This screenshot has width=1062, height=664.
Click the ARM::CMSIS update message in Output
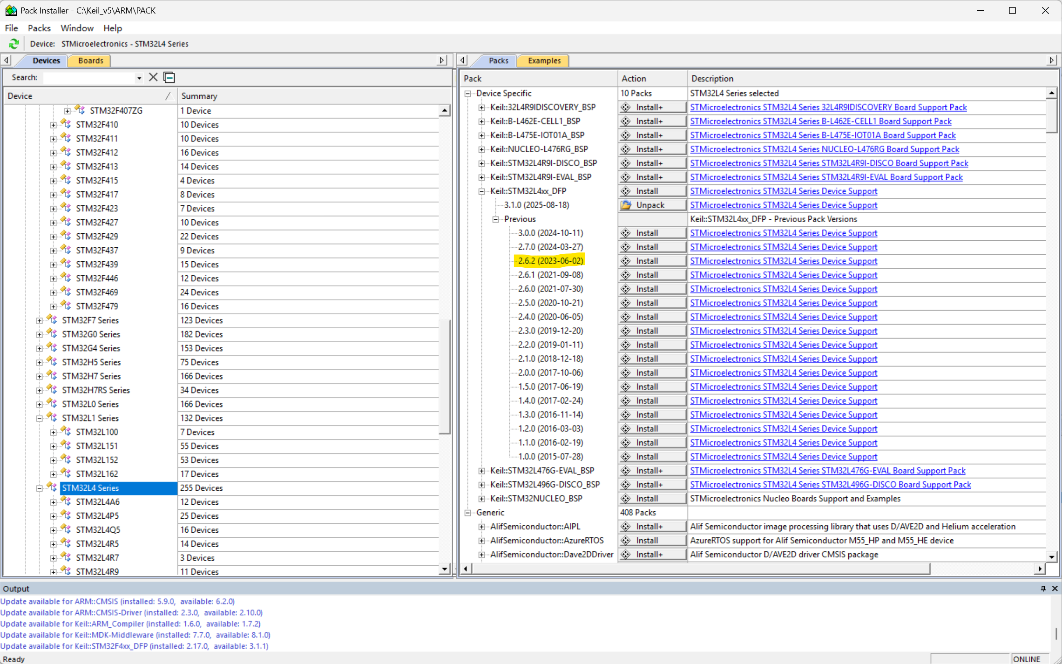point(117,602)
